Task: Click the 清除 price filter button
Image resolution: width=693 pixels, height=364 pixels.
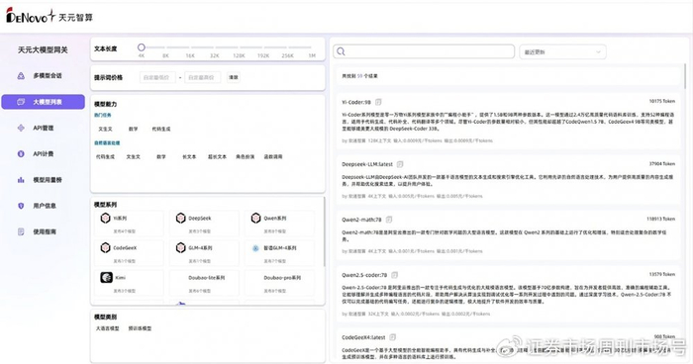Action: click(x=234, y=77)
